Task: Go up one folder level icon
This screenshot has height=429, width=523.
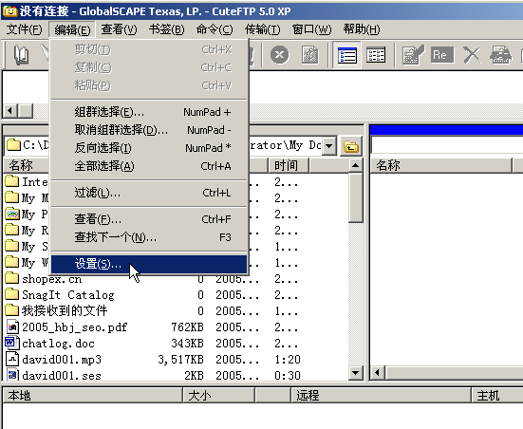Action: [x=351, y=146]
